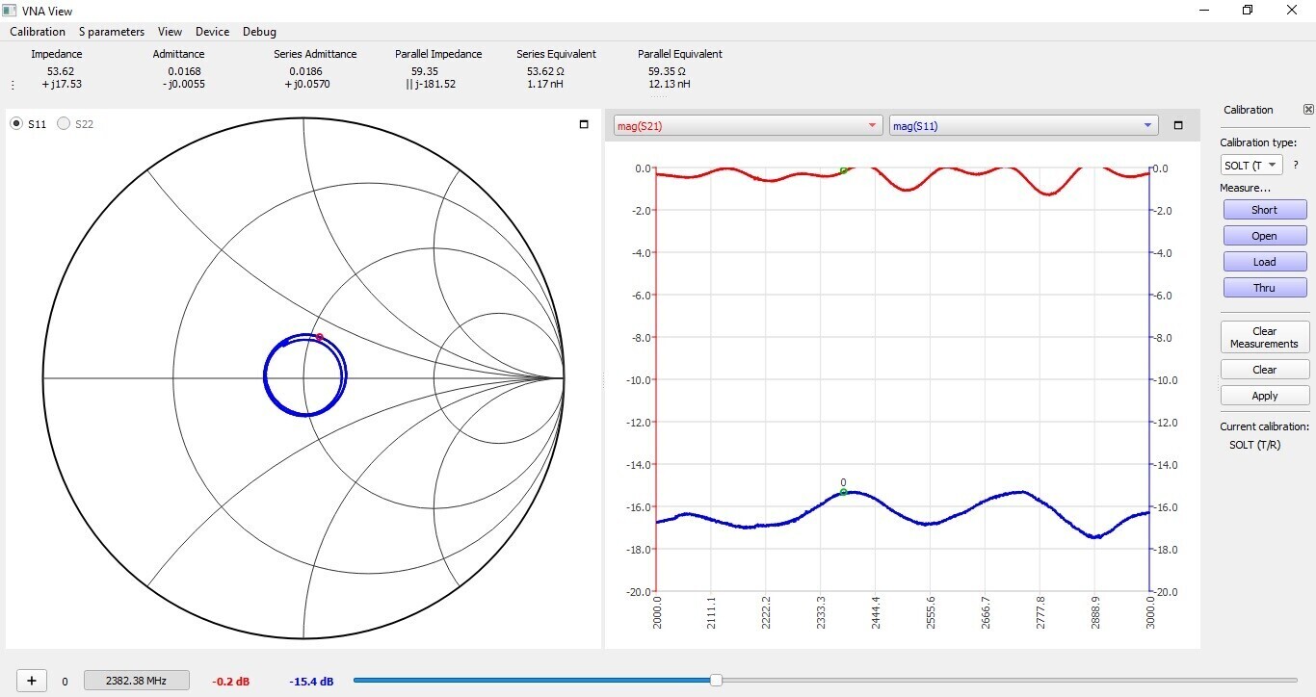Click the Impedance value 53.62

click(61, 71)
